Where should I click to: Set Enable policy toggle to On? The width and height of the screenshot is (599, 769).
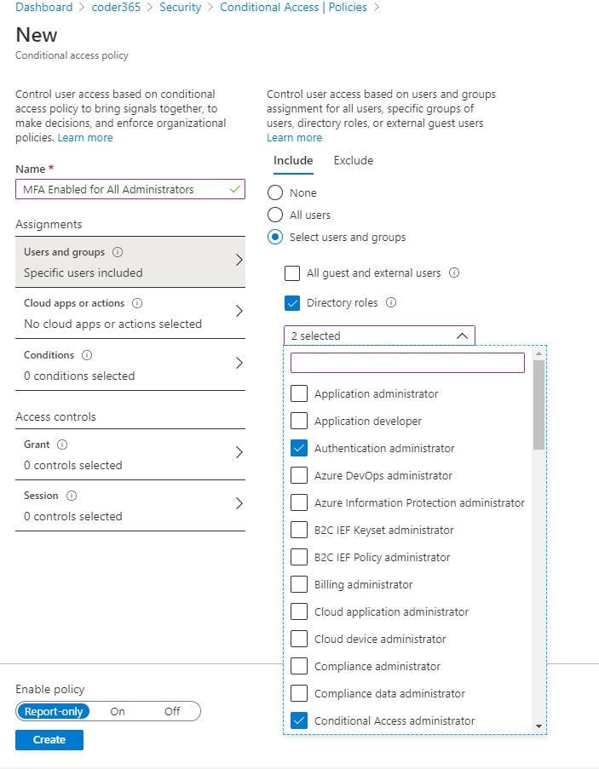pyautogui.click(x=118, y=711)
